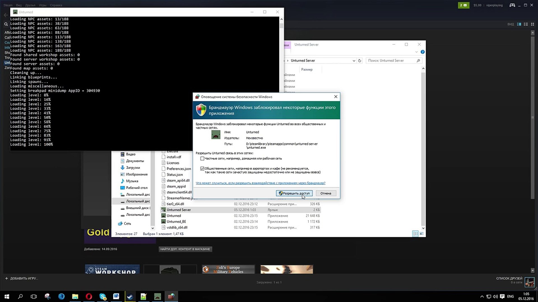Viewport: 538px width, 302px height.
Task: Open the 'Друзья' menu in Steam
Action: pos(30,5)
